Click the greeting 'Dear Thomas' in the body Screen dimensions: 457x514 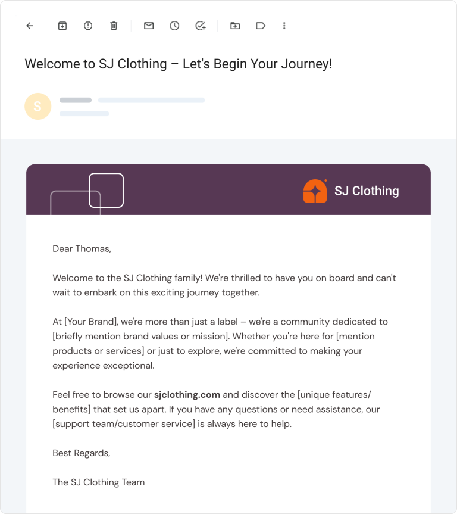82,248
